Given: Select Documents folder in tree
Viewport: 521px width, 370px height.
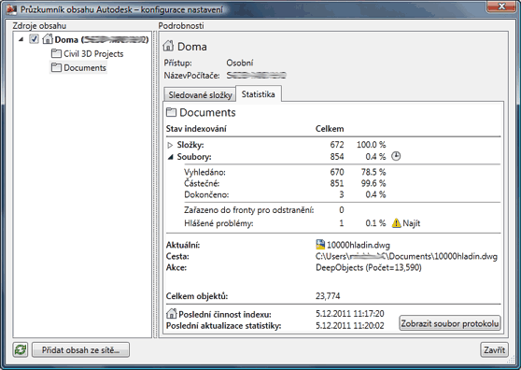Looking at the screenshot, I should (85, 68).
